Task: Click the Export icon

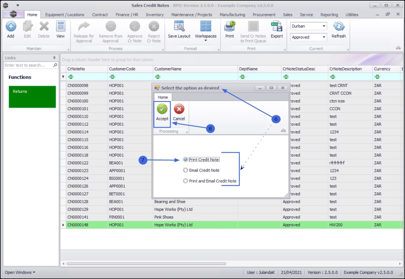Action: point(277,27)
